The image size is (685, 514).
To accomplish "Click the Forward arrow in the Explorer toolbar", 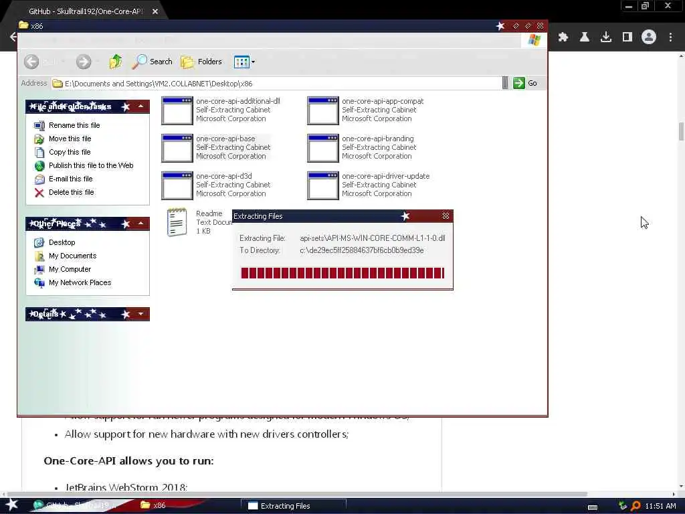I will [84, 62].
